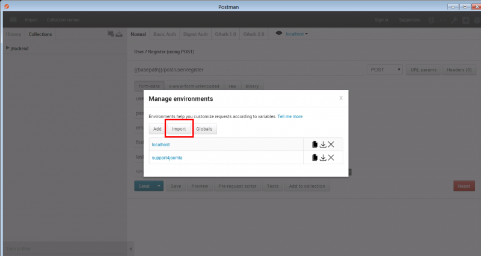Select the OAuth 1.0 tab
Viewport: 481px width, 256px height.
(225, 34)
